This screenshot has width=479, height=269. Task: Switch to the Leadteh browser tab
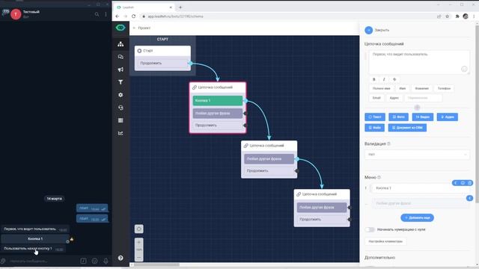click(144, 7)
